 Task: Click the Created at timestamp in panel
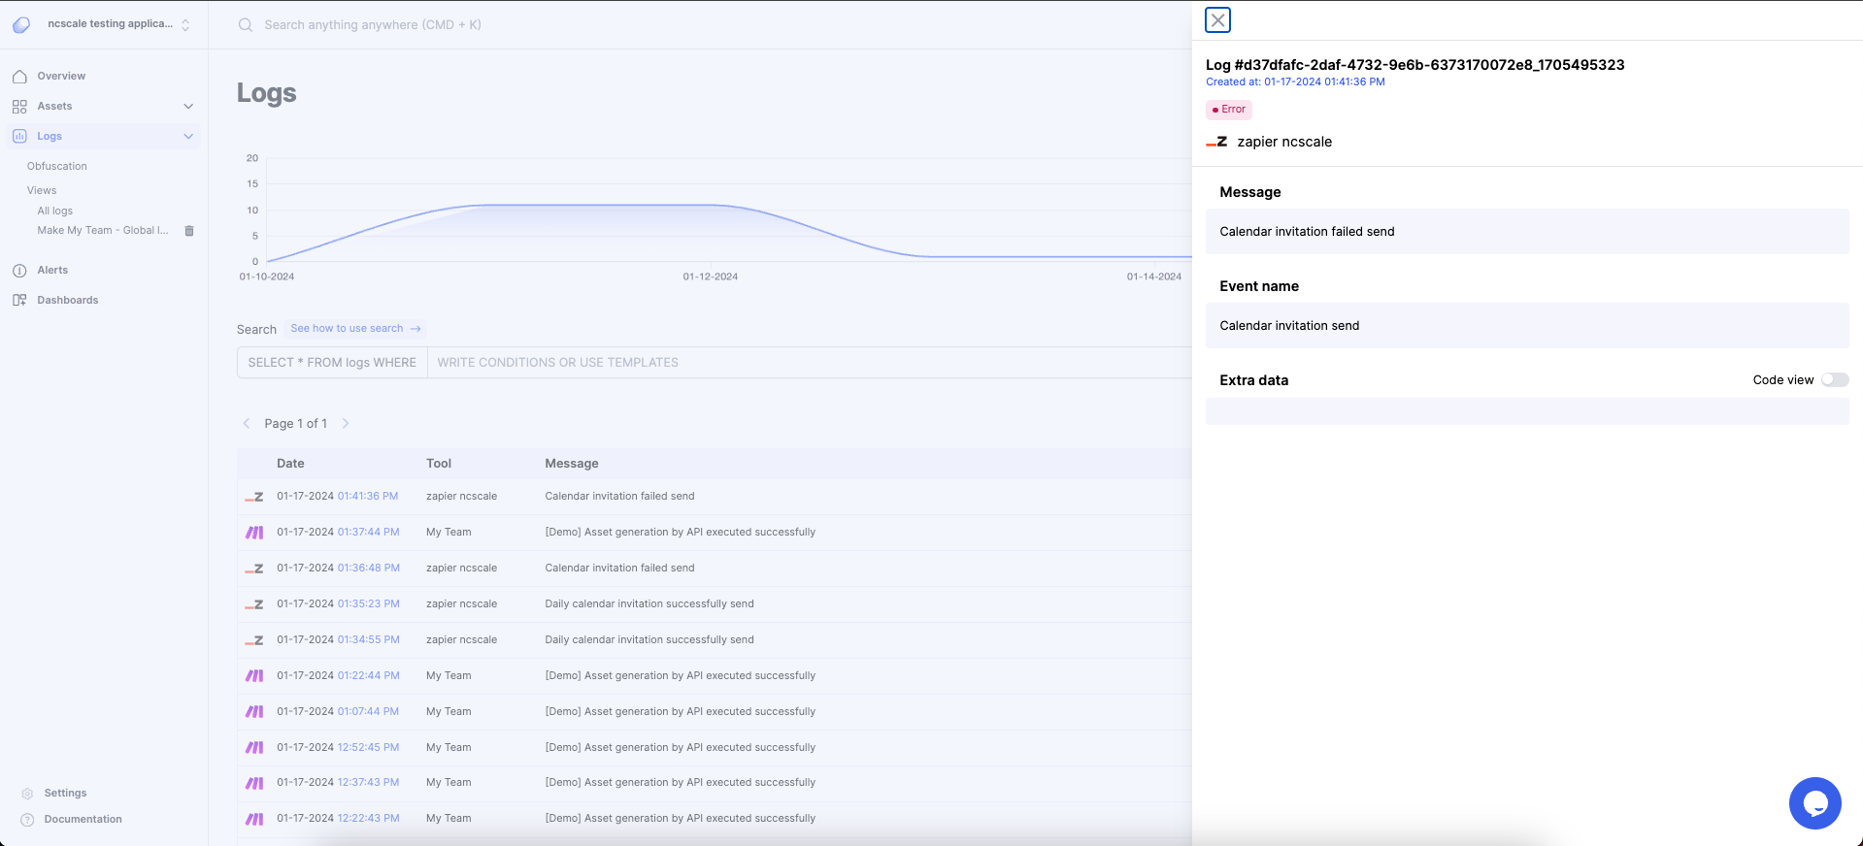[1295, 82]
